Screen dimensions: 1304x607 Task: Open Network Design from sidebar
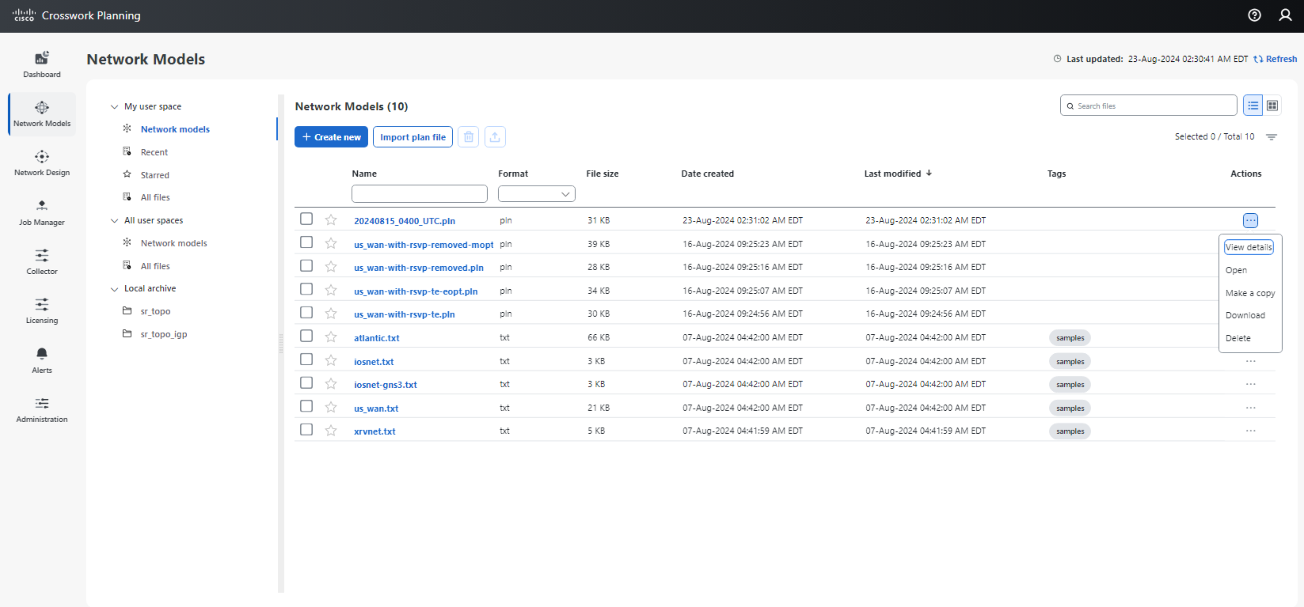click(42, 163)
